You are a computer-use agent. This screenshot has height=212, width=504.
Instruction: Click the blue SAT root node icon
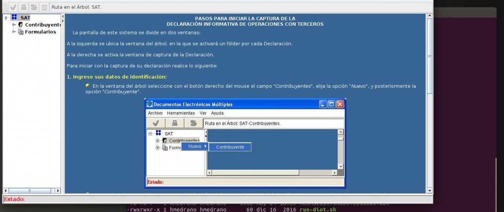14,17
